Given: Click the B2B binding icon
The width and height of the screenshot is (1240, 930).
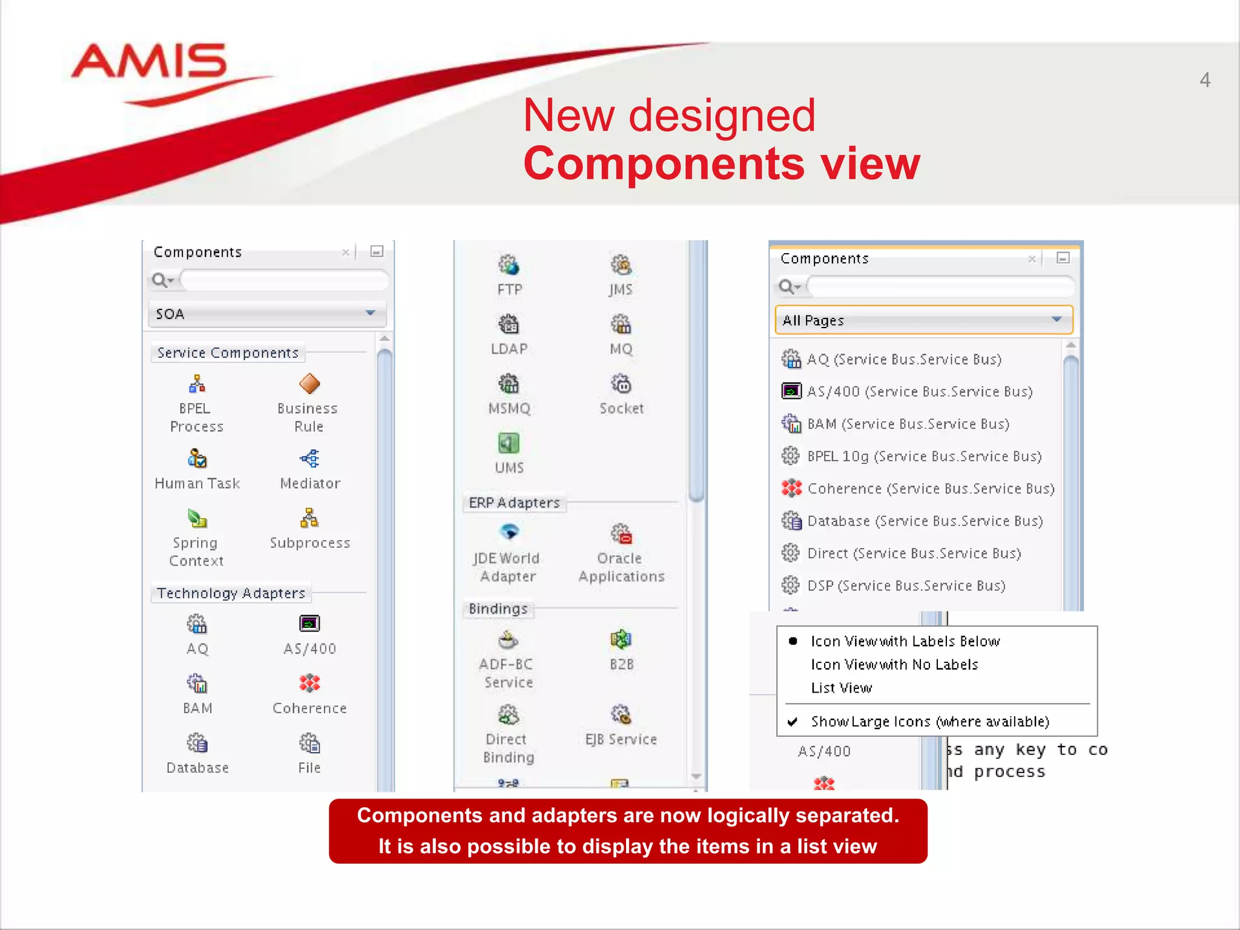Looking at the screenshot, I should coord(621,639).
